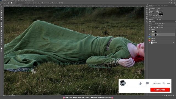
Task: Open the layer filter Kind dropdown
Action: (x=152, y=24)
